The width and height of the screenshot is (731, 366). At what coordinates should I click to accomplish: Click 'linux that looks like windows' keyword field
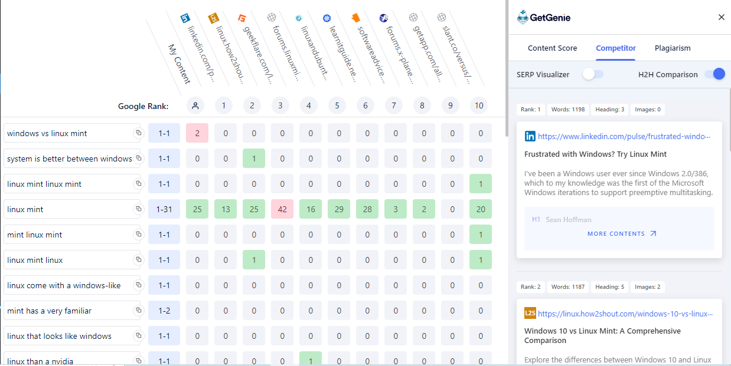72,336
